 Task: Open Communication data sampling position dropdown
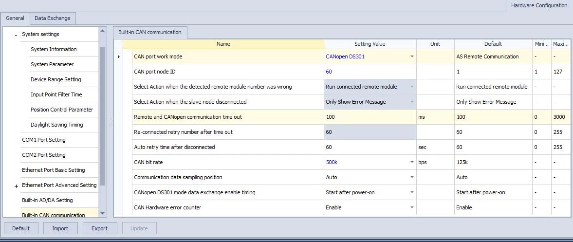point(412,177)
